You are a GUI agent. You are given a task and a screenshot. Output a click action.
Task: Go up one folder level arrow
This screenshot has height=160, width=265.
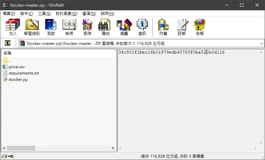8,43
